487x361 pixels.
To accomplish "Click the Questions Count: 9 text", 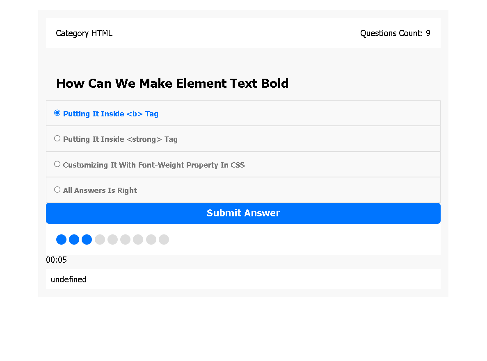I will (395, 33).
